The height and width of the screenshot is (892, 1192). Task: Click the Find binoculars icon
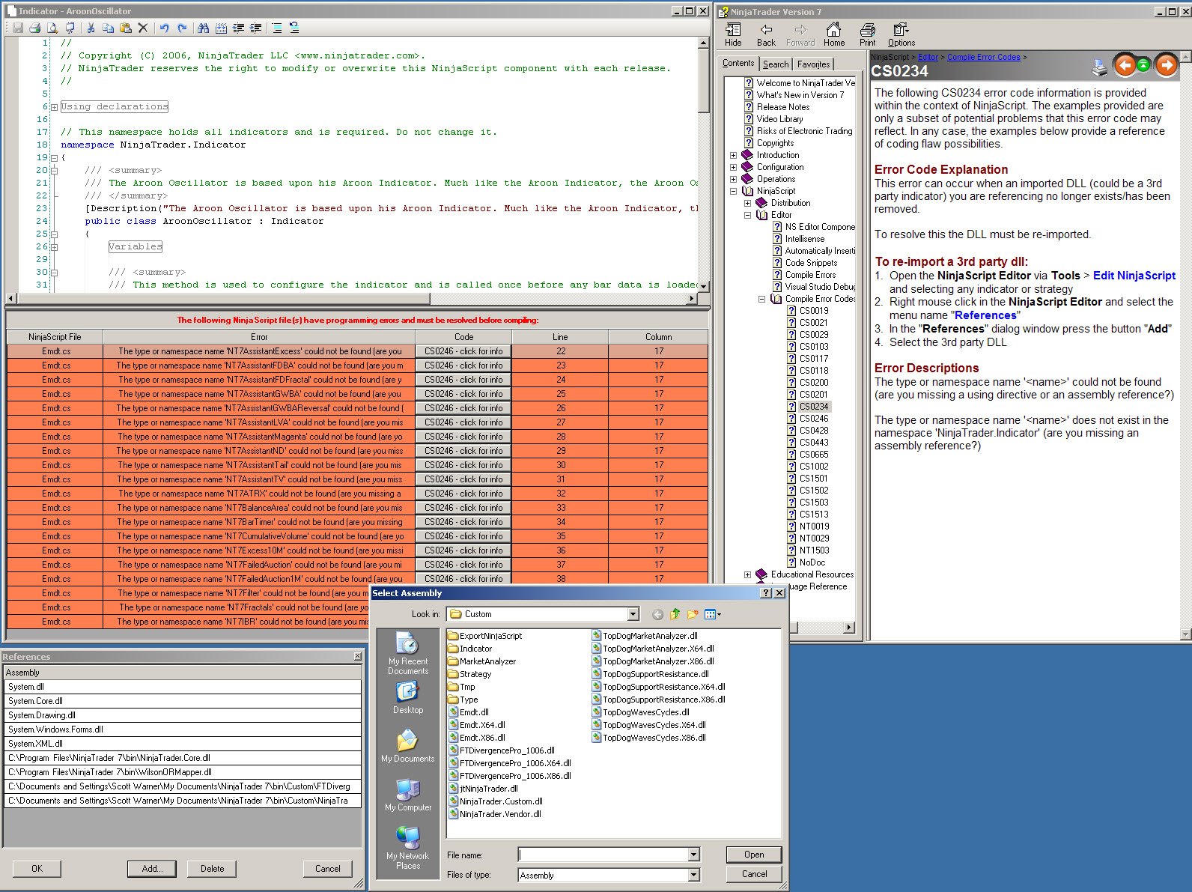(x=203, y=28)
